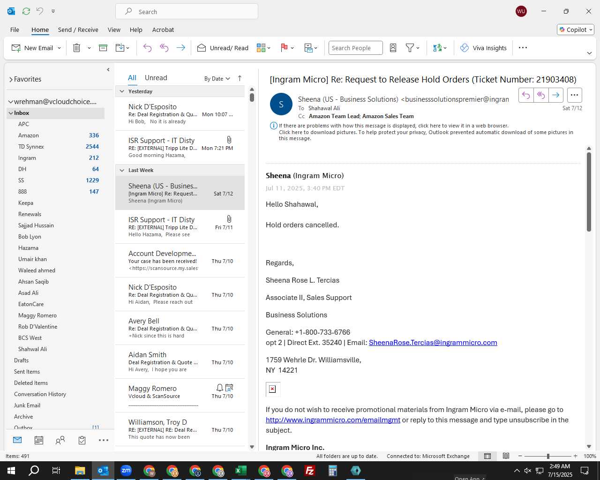
Task: Click the info bar to download pictures
Action: (426, 135)
